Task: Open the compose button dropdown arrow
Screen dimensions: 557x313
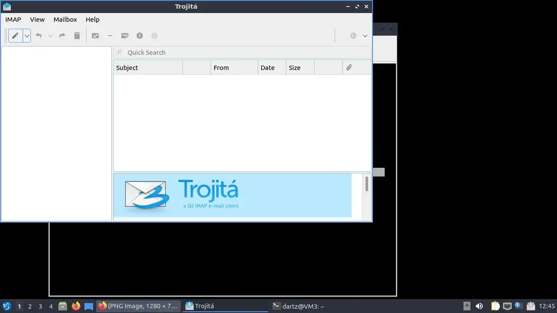Action: (x=27, y=36)
